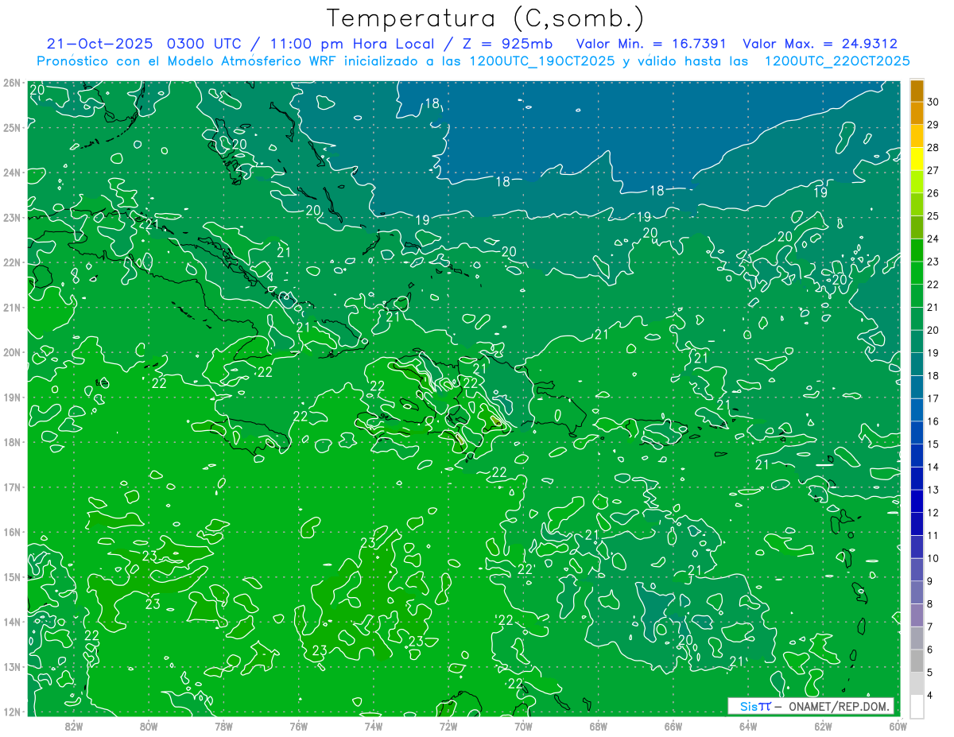Click the 78W longitude axis label
Image resolution: width=954 pixels, height=737 pixels.
[x=223, y=726]
